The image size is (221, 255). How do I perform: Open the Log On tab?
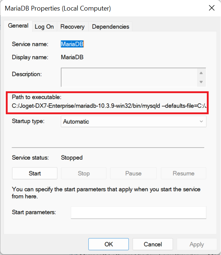(44, 27)
